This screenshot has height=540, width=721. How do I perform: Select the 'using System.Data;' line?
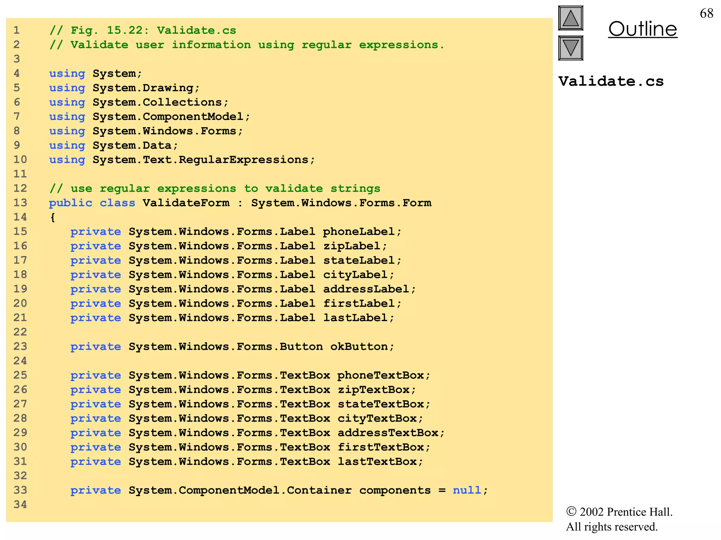113,145
